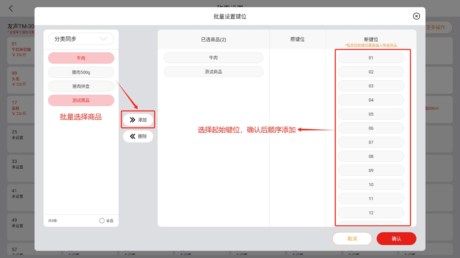Pick key position 06 in 新键位
Viewport: 460px width, 258px height.
(x=371, y=128)
